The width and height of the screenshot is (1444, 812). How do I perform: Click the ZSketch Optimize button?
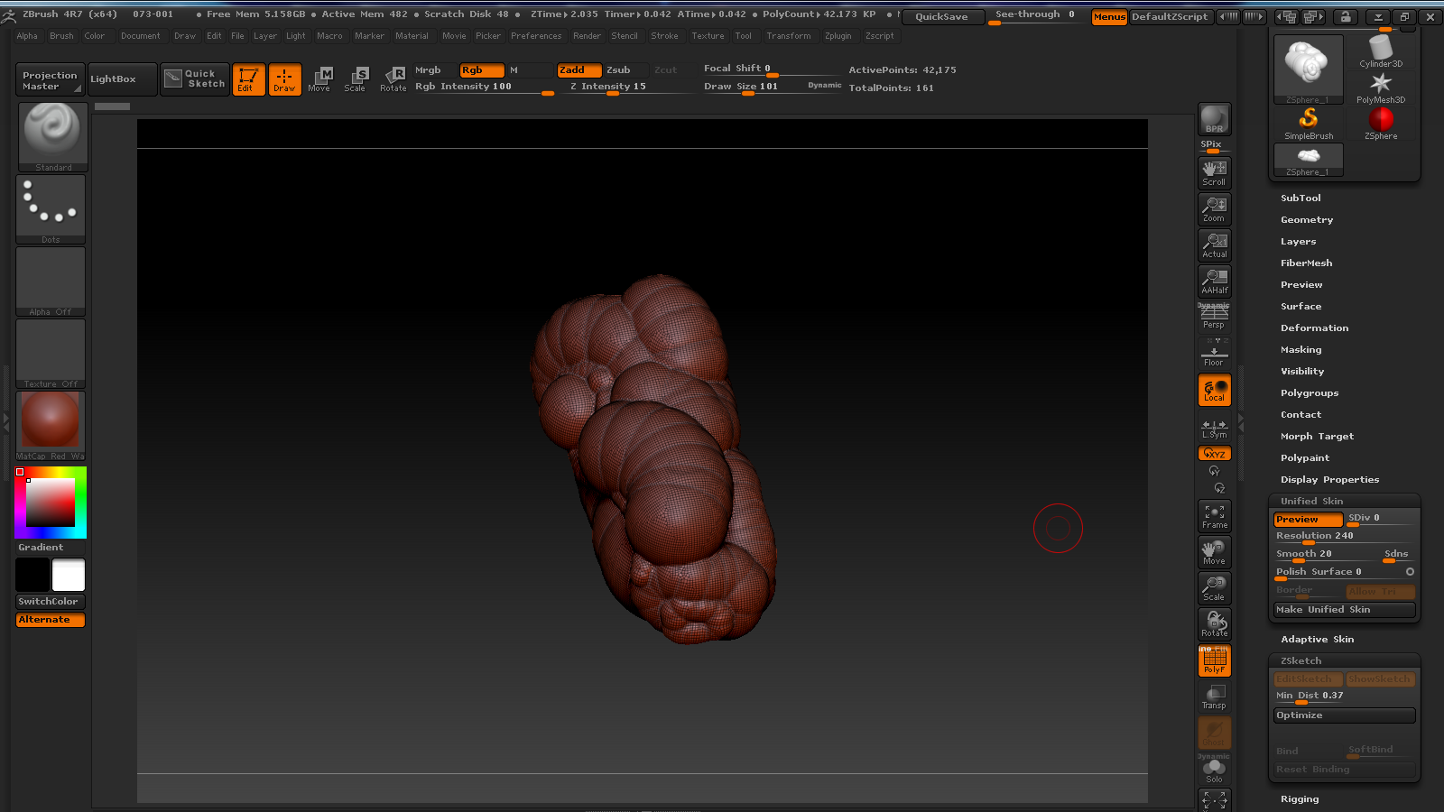pos(1344,715)
